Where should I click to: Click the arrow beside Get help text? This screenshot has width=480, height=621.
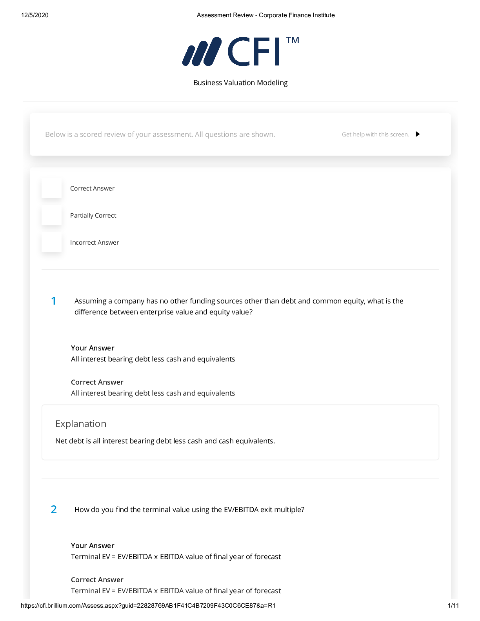418,134
